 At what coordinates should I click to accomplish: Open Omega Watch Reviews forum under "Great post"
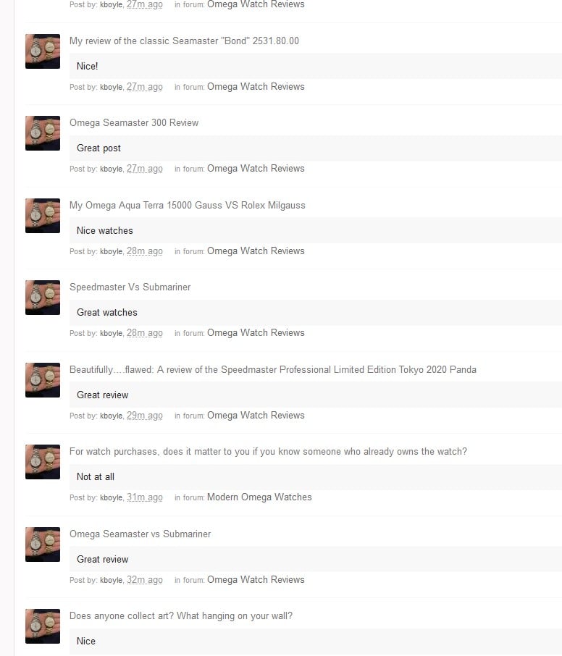(x=256, y=168)
